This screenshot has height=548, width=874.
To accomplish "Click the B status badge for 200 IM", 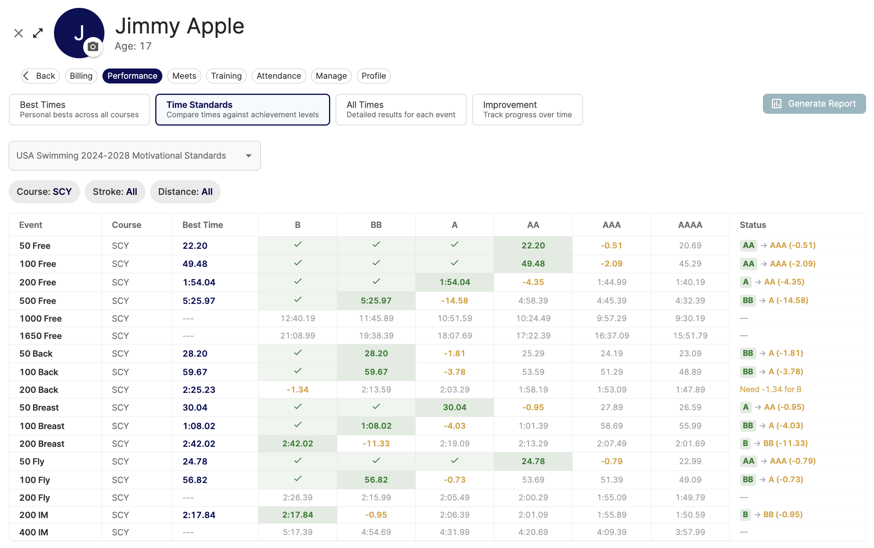I will (x=745, y=515).
